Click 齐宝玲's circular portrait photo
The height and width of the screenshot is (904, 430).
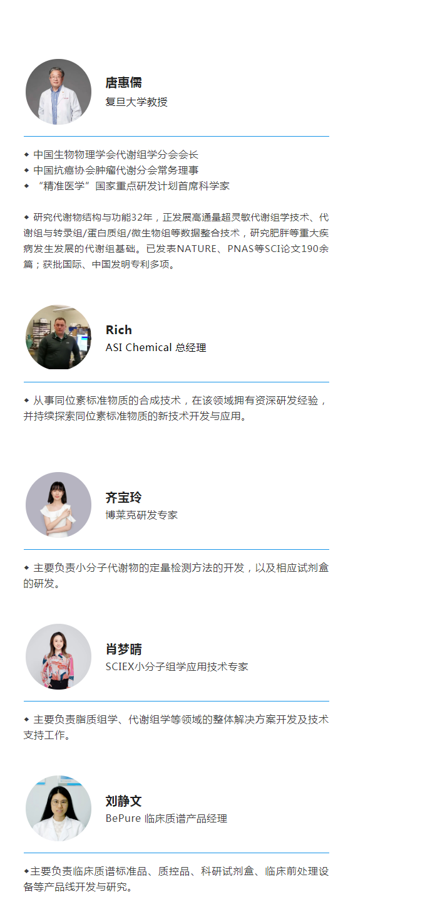[x=58, y=505]
